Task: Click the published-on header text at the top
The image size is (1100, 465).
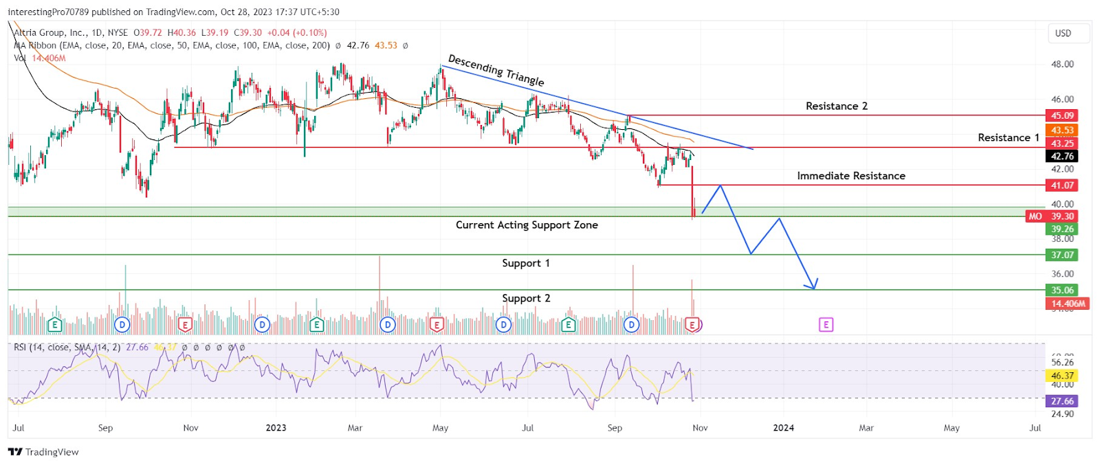Action: (x=173, y=12)
